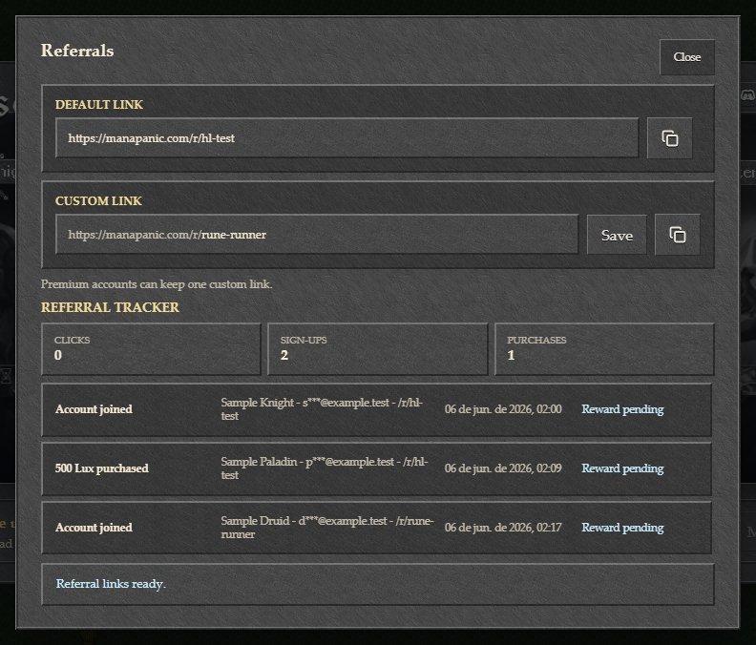The image size is (756, 645).
Task: Focus the default link field
Action: pos(347,137)
